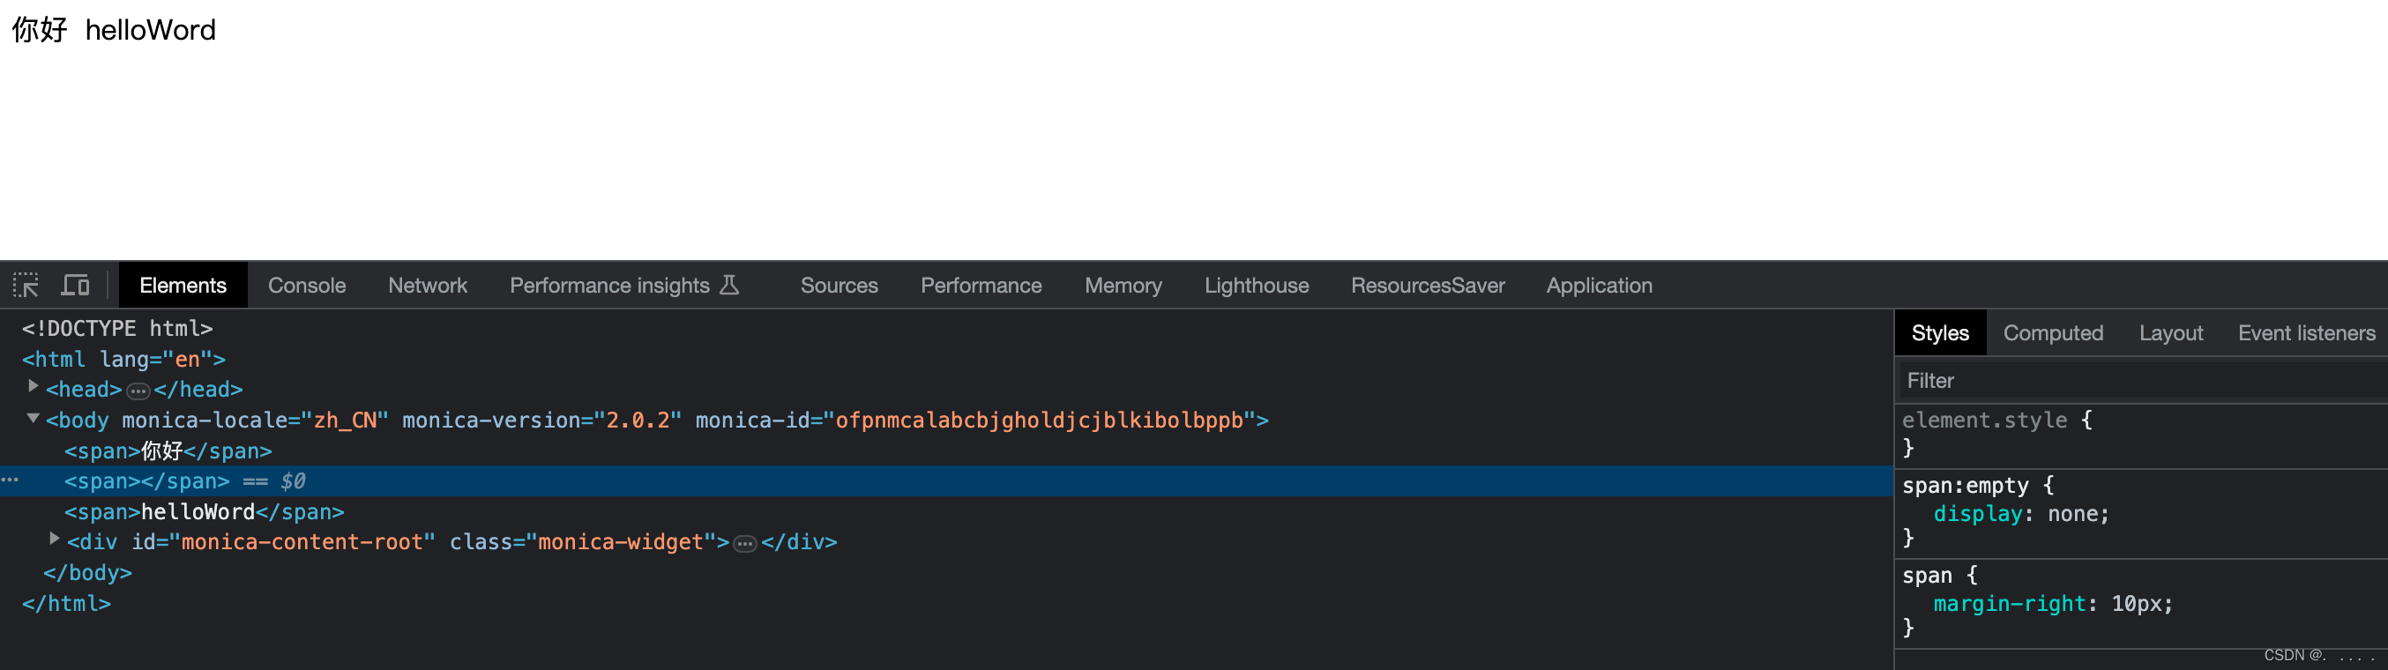Select the closing html tag row
This screenshot has width=2388, height=670.
pos(67,604)
